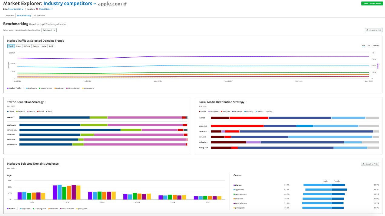
Task: Switch to the All domains tab
Action: (39, 15)
